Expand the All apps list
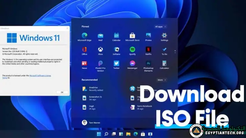This screenshot has height=138, width=246. pyautogui.click(x=160, y=27)
